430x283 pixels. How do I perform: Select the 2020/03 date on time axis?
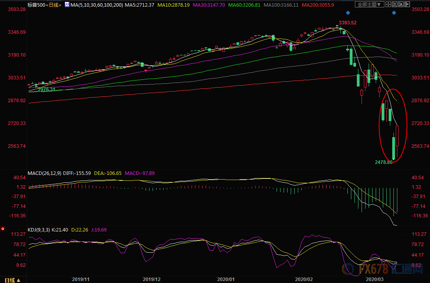[x=375, y=279]
